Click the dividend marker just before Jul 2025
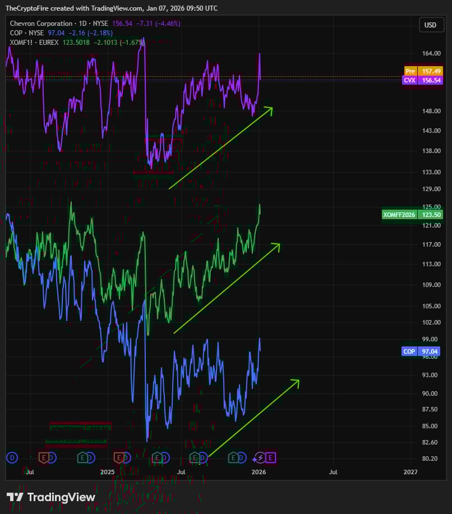This screenshot has height=514, width=452. click(x=165, y=457)
